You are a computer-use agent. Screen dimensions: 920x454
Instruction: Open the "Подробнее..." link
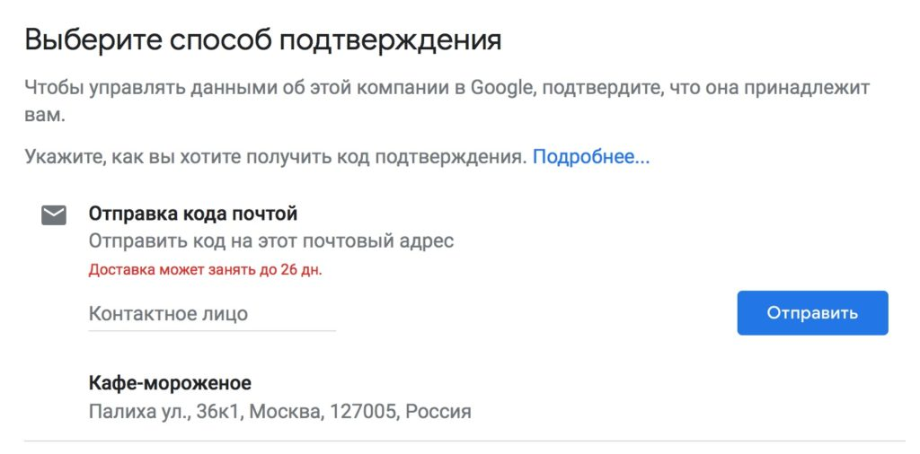pyautogui.click(x=590, y=158)
